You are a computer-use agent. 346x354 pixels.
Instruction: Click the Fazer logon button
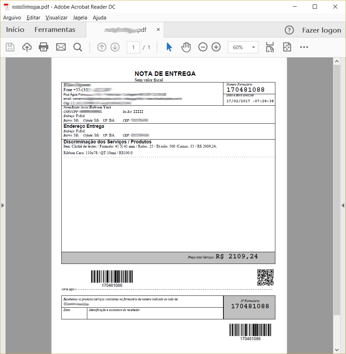[321, 30]
